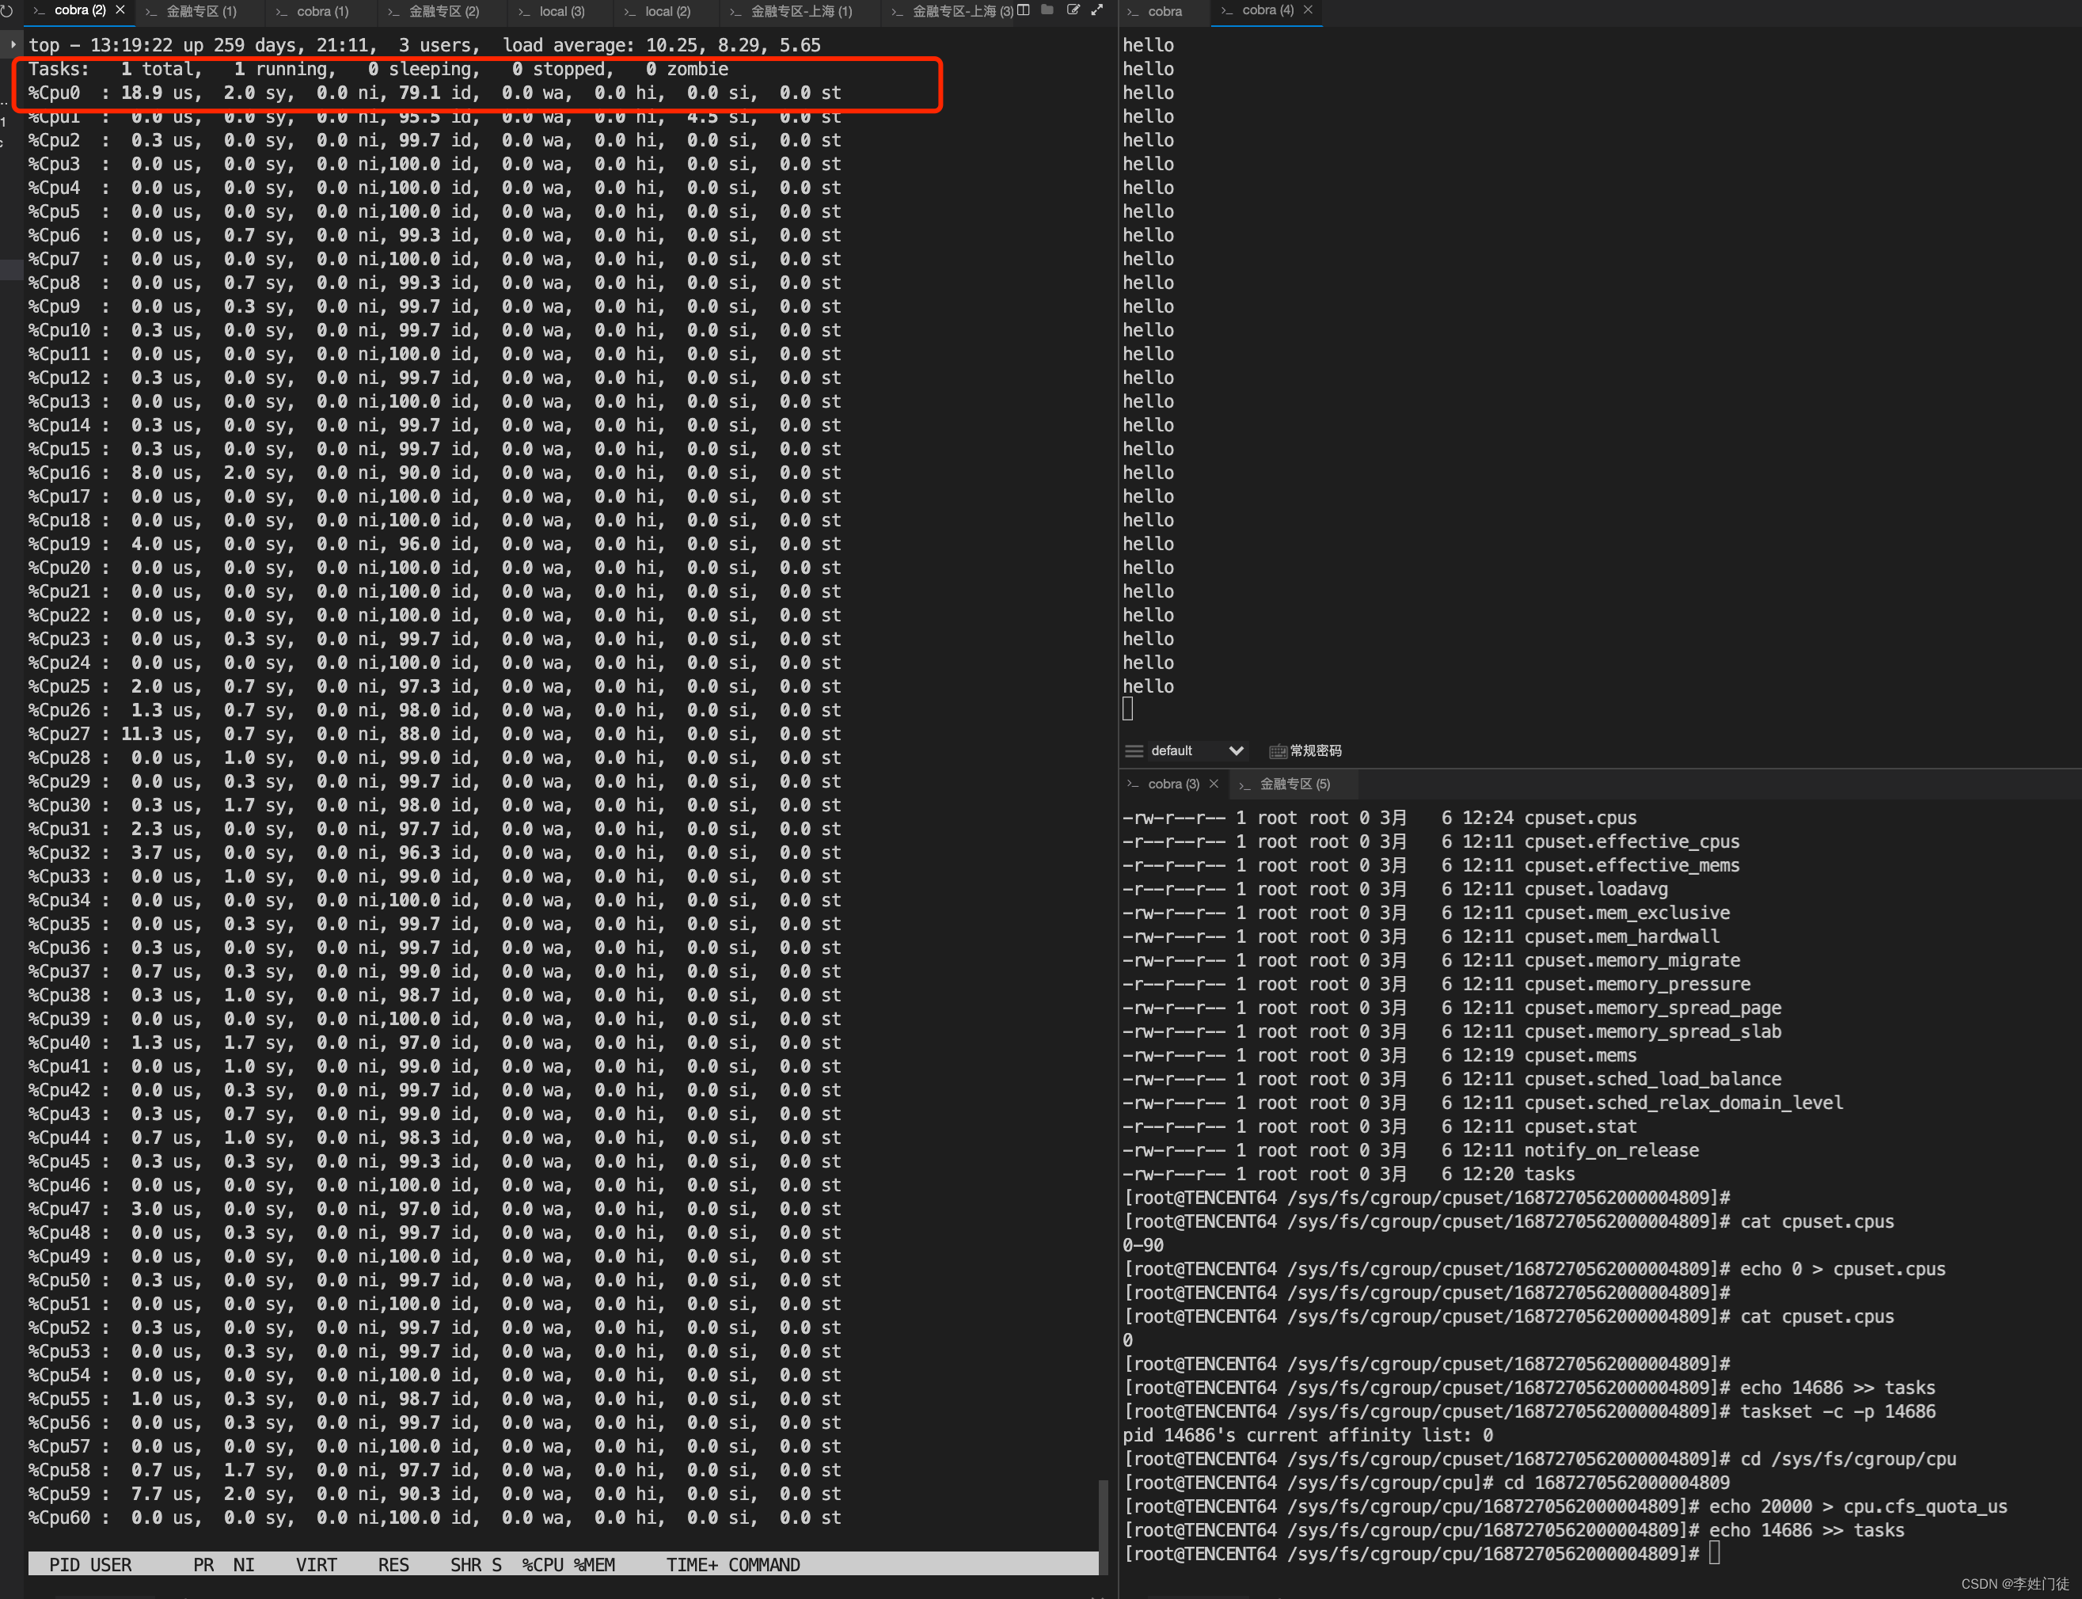The image size is (2082, 1599).
Task: Close the cobra (3) tab
Action: click(x=1214, y=784)
